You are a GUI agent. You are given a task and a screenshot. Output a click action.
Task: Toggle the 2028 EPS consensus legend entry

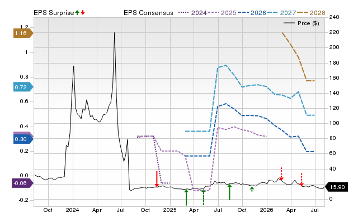[x=311, y=13]
